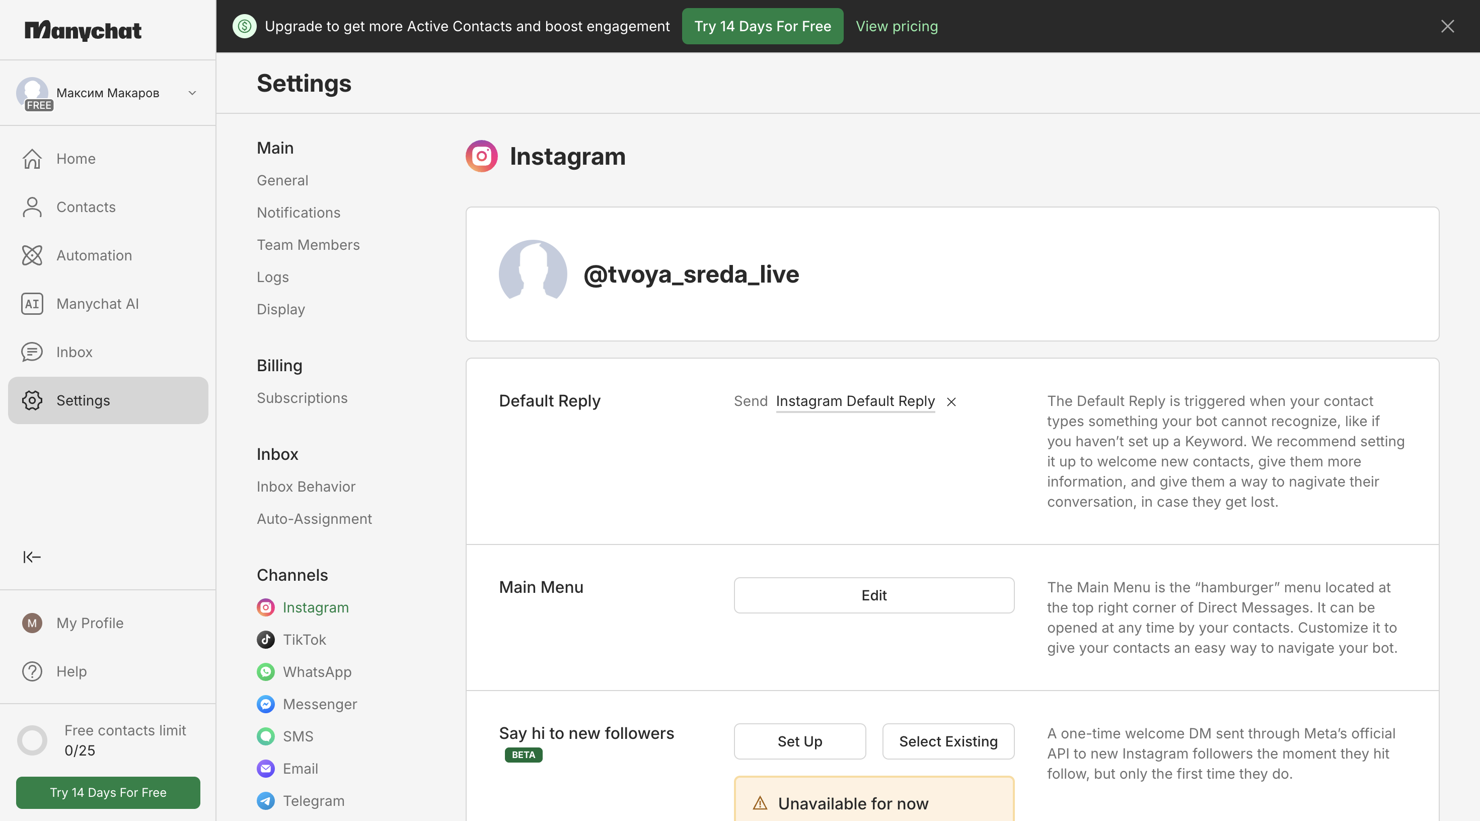
Task: Click Edit for Main Menu
Action: coord(873,595)
